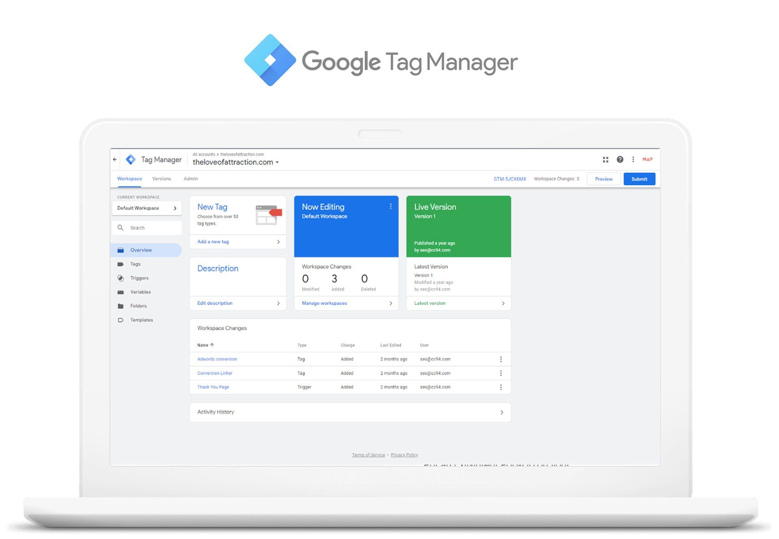Screen dimensions: 779x539
Task: Click the User column header
Action: (424, 346)
